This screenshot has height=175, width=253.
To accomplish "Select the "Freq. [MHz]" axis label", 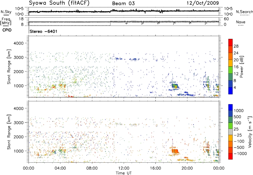I will click(x=6, y=21).
